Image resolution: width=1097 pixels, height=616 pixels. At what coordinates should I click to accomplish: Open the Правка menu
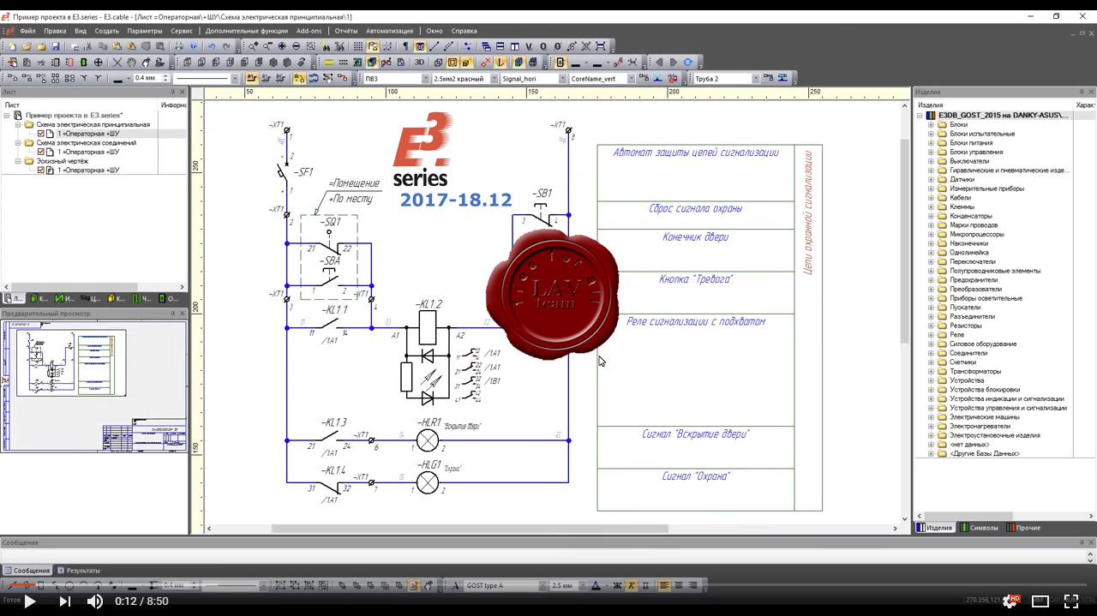(x=55, y=31)
